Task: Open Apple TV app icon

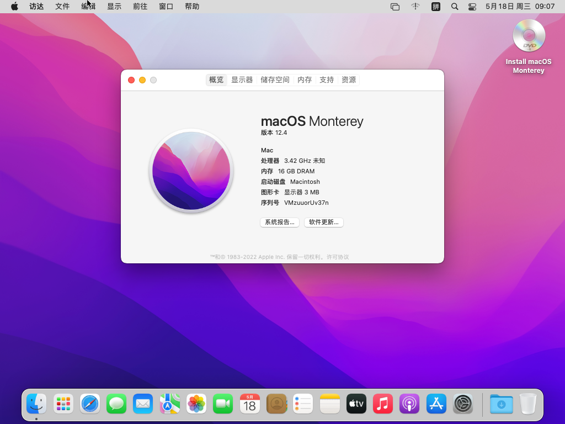Action: (x=356, y=404)
